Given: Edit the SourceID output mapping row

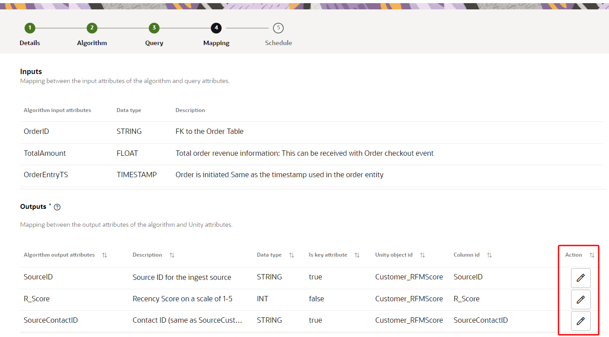Looking at the screenshot, I should point(580,278).
